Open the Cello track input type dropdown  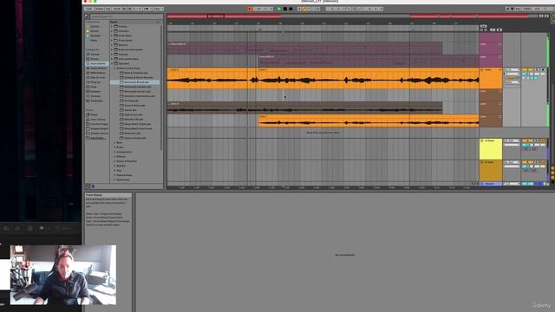(x=512, y=70)
